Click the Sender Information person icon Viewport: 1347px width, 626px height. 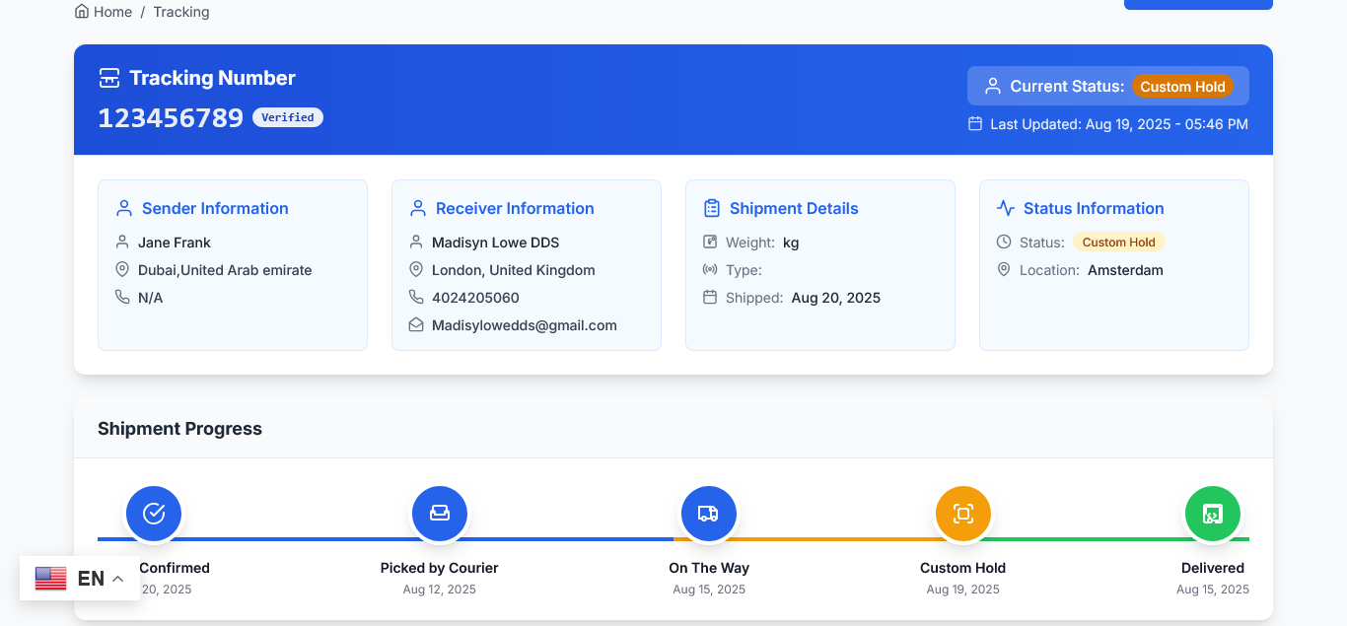point(124,208)
